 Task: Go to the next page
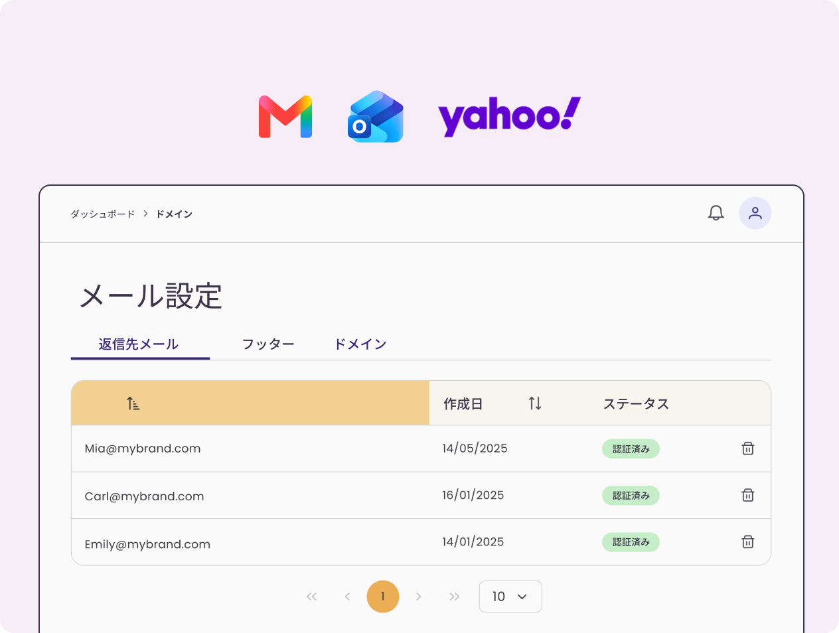(419, 597)
